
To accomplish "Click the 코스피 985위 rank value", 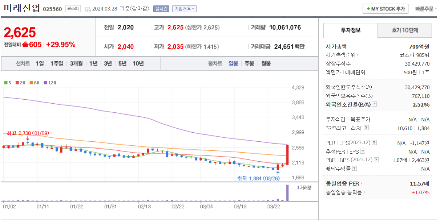I will click(x=415, y=55).
